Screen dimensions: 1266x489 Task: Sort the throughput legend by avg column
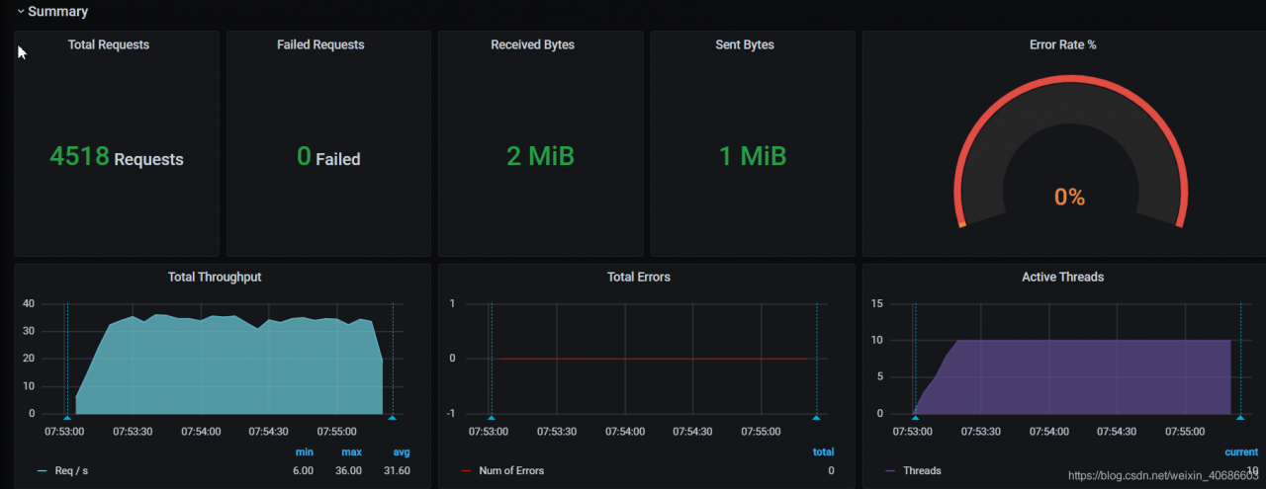(x=401, y=452)
